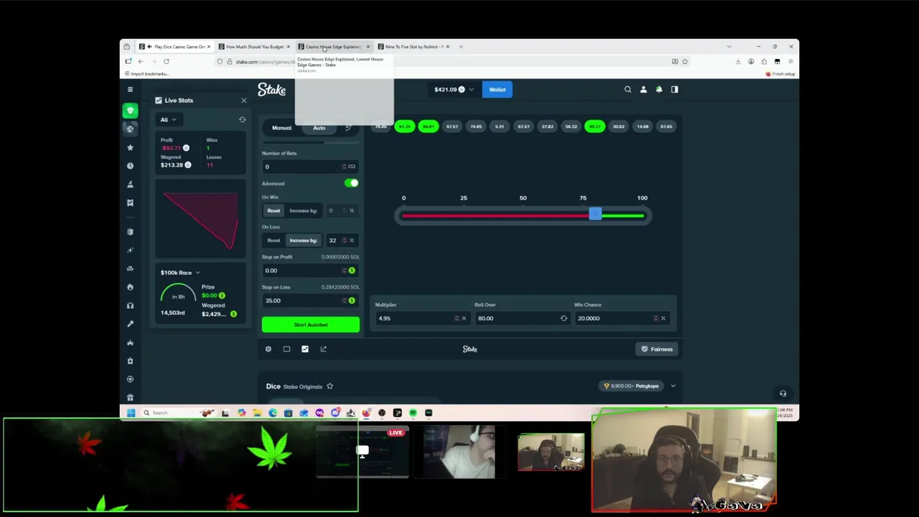Open game settings gear below bet panel
The width and height of the screenshot is (919, 517).
[268, 349]
